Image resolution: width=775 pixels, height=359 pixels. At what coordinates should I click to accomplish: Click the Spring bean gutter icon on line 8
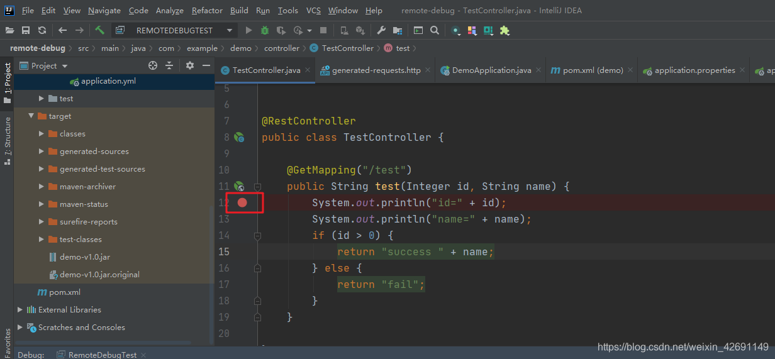(239, 137)
